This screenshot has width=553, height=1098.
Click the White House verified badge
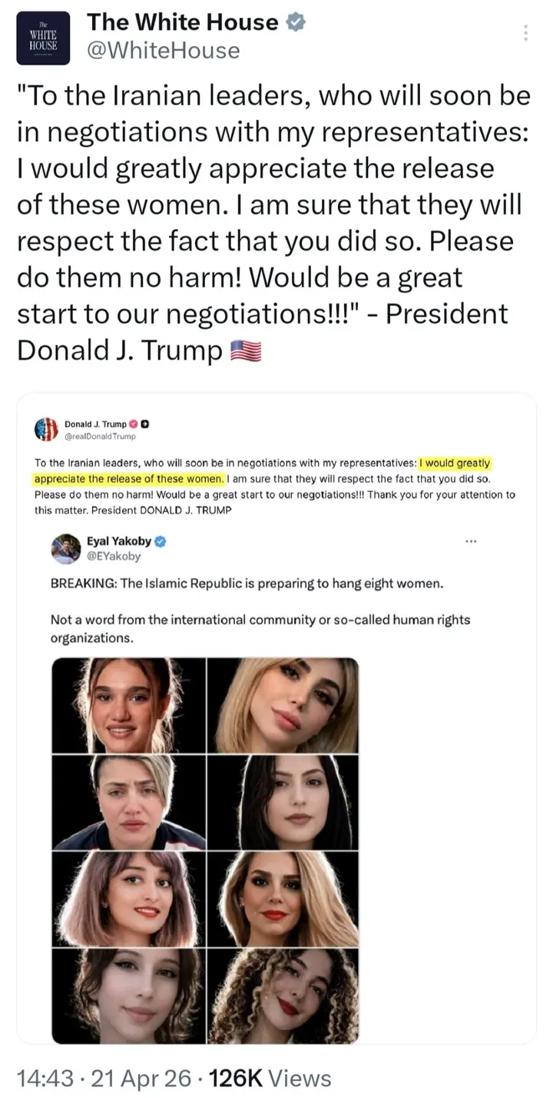(296, 22)
